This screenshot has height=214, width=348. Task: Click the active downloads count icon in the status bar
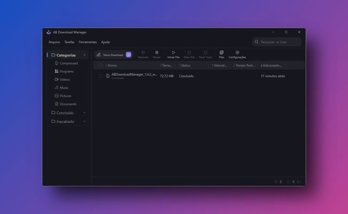click(x=276, y=182)
